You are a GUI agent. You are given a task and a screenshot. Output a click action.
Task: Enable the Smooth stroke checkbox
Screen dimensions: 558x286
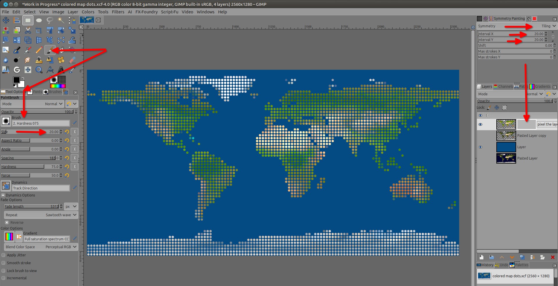pyautogui.click(x=3, y=263)
